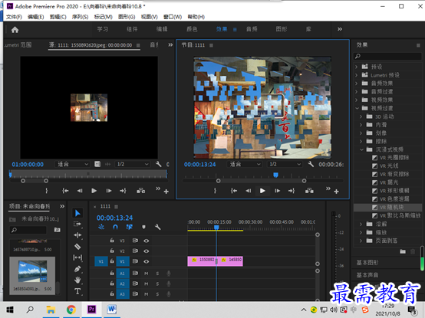The image size is (425, 318).
Task: Open Word from Windows taskbar
Action: point(112,309)
